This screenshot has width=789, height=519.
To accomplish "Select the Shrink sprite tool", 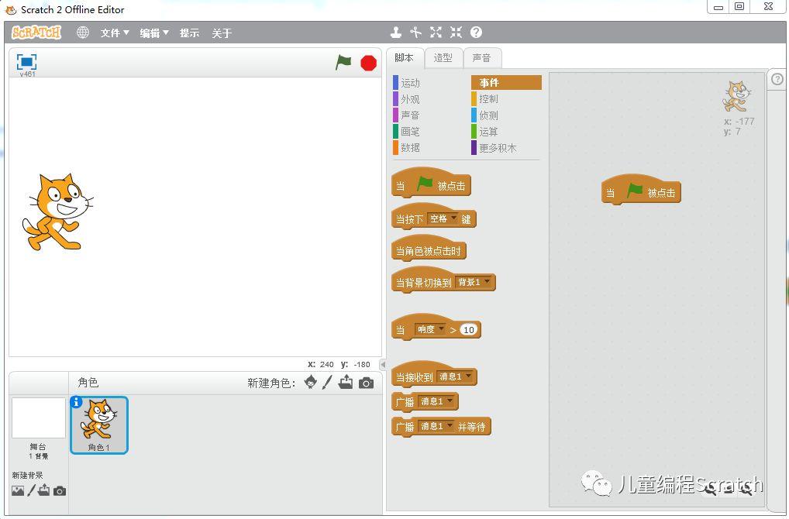I will click(x=456, y=33).
